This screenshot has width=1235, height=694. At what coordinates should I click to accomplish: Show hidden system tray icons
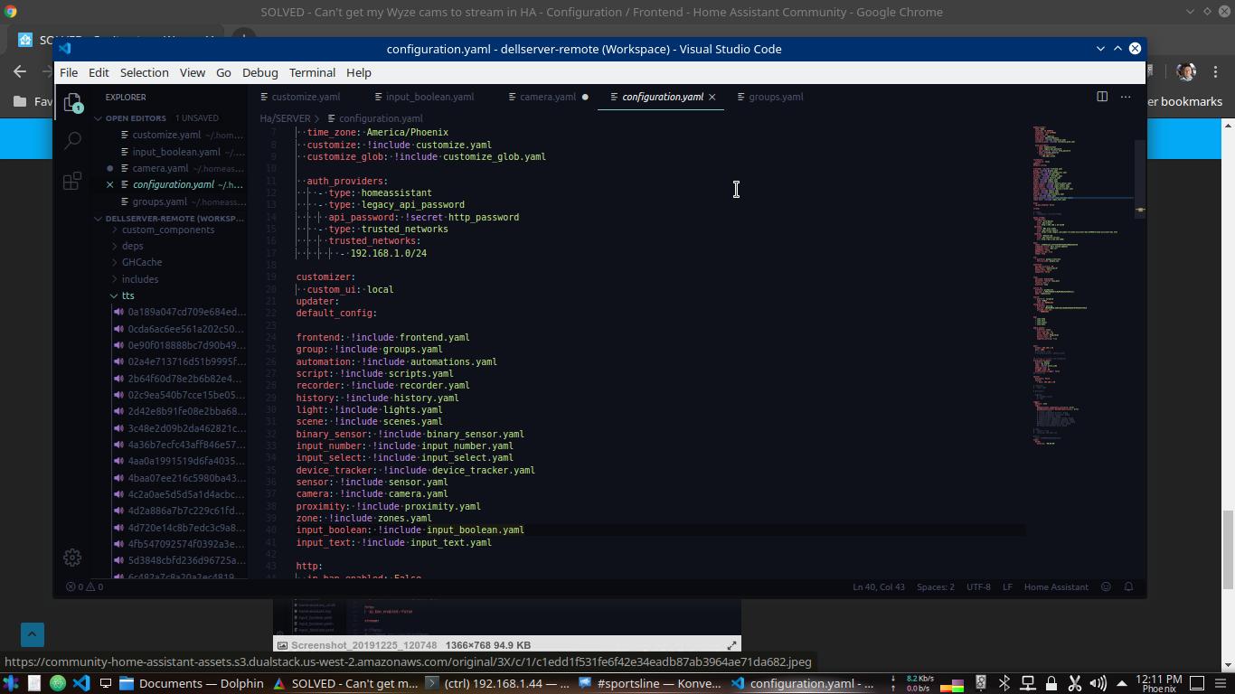click(x=1121, y=683)
